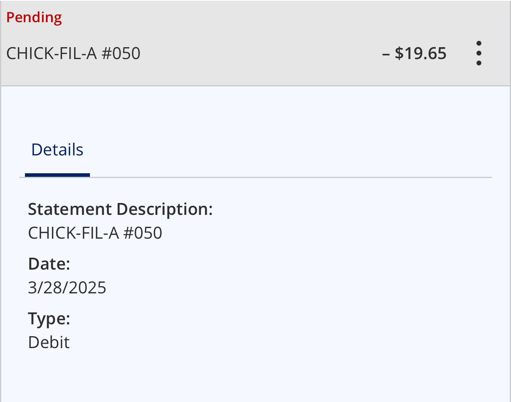
Task: Click the bottom dot of the kebab menu
Action: [479, 63]
